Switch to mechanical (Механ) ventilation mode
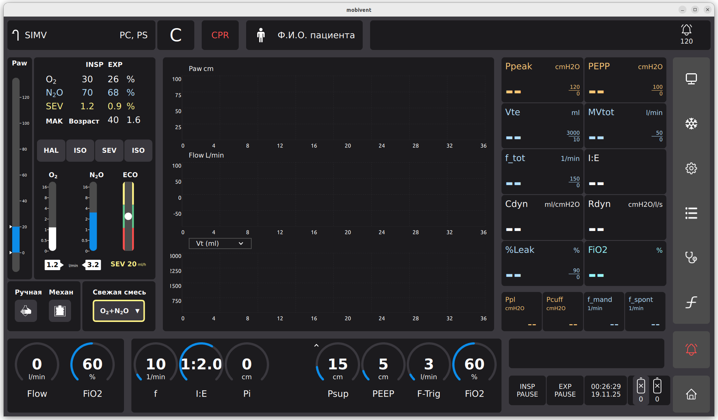This screenshot has height=420, width=718. coord(60,310)
